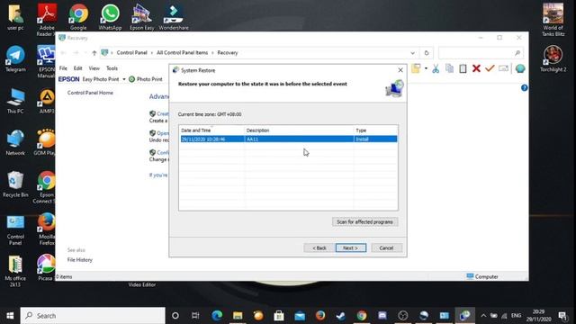
Task: Open Microsoft Edge from the taskbar
Action: (217, 316)
